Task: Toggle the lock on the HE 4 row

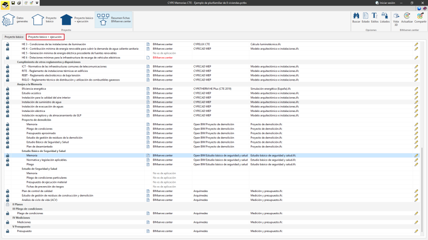Action: pos(8,48)
